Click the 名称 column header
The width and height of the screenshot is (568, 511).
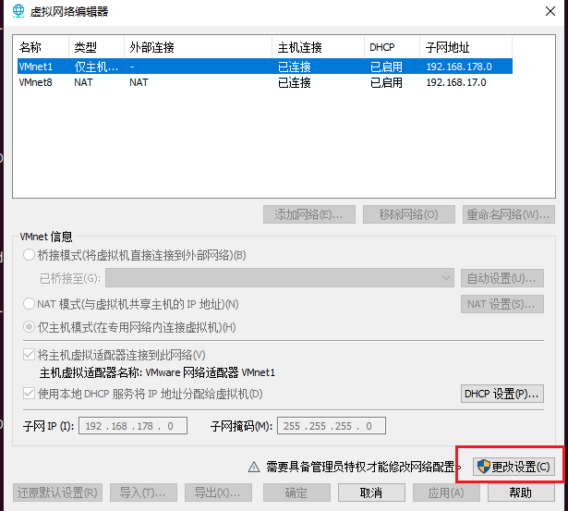42,46
